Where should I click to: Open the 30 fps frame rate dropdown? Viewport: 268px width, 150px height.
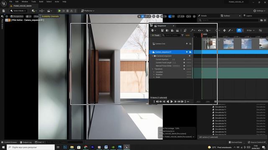(x=250, y=30)
